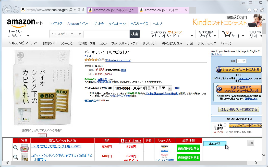Screen dimensions: 268x167
Task: Click the forward navigation arrow
Action: click(16, 9)
